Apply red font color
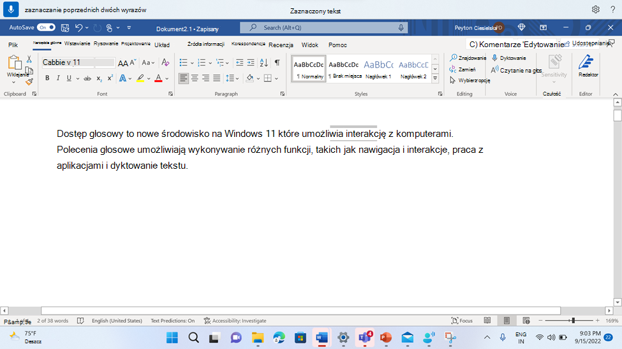 [158, 78]
